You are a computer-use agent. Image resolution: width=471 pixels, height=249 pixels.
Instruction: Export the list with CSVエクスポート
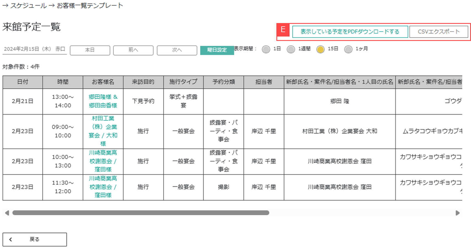[438, 32]
